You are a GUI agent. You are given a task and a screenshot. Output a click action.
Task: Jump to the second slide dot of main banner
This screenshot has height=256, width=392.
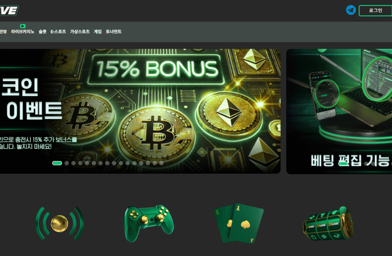click(67, 163)
